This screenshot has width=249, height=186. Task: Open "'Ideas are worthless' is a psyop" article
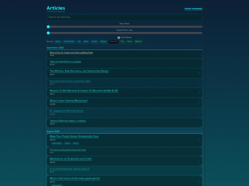click(65, 62)
